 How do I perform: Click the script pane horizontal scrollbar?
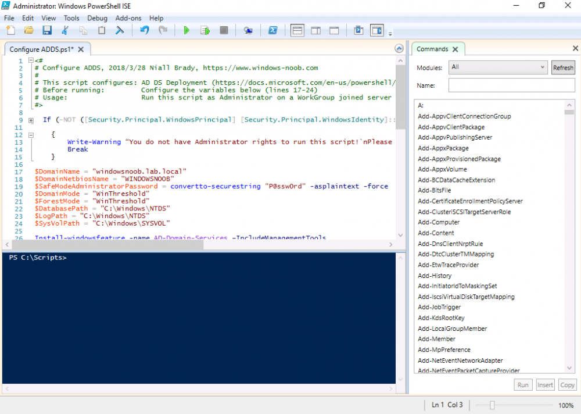[x=107, y=244]
